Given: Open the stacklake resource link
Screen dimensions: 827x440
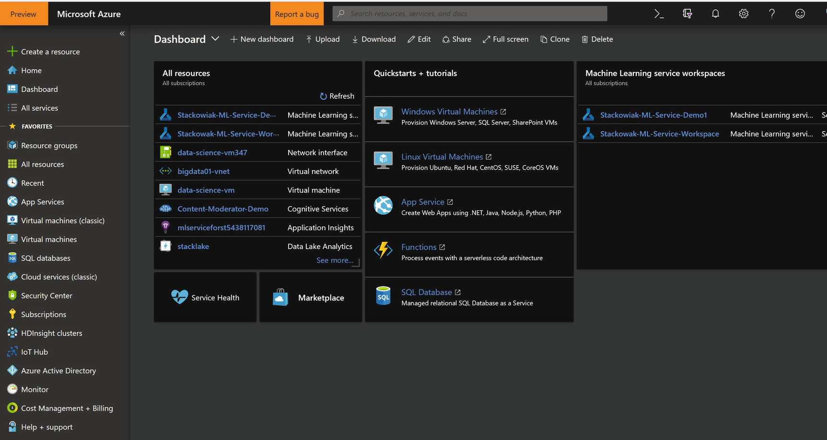Looking at the screenshot, I should pos(193,246).
